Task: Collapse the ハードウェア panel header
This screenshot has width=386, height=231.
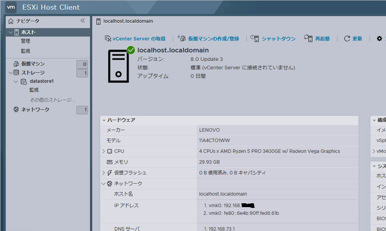Action: (104, 120)
